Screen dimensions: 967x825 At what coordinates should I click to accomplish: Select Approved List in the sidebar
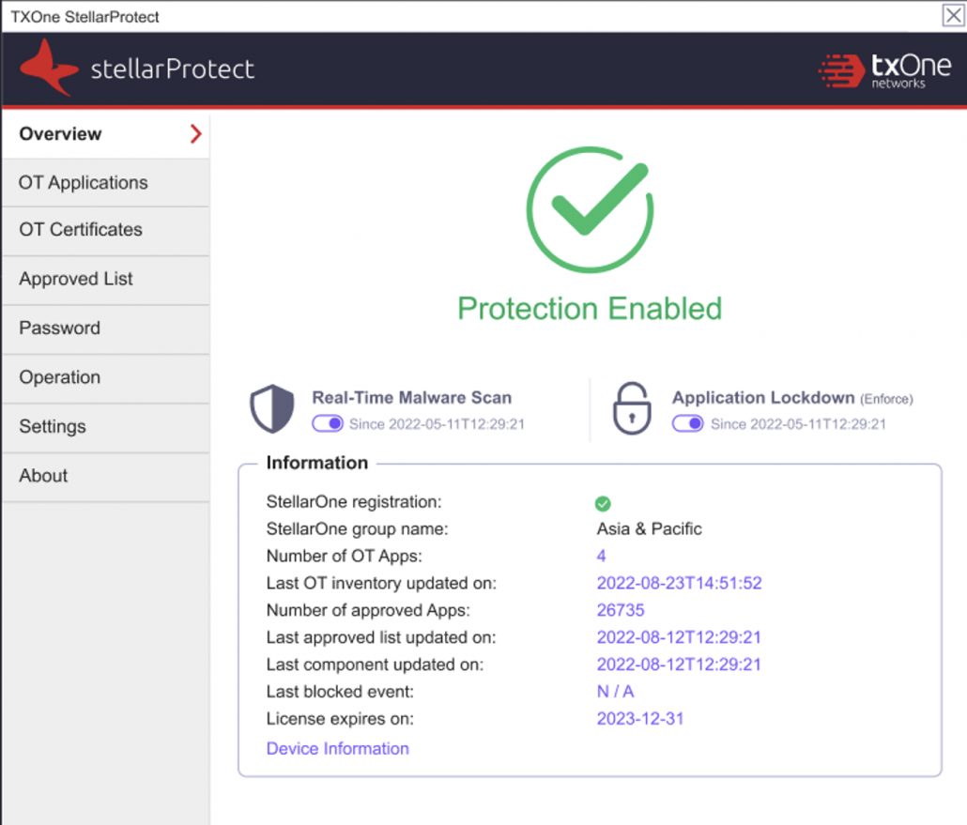(76, 279)
